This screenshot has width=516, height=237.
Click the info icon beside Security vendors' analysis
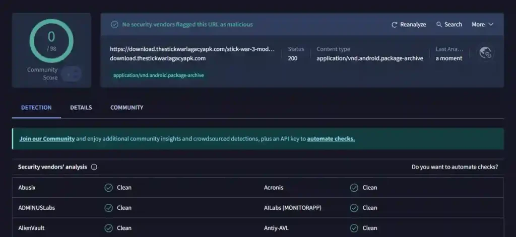[x=94, y=167]
